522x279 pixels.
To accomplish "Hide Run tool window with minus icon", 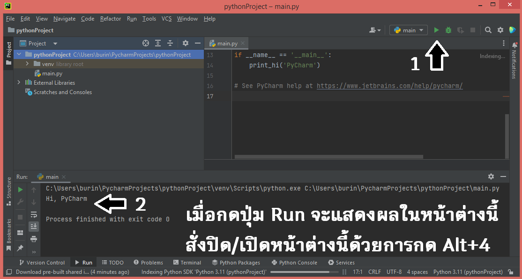I will coord(503,176).
